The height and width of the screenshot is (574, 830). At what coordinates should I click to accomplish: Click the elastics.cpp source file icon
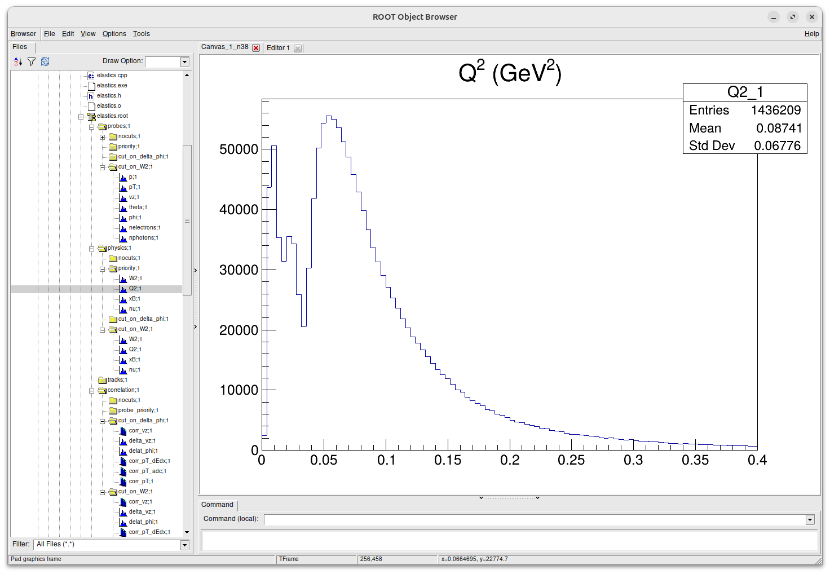[91, 76]
